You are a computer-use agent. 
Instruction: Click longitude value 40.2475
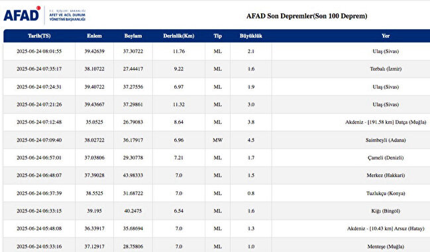tap(133, 211)
